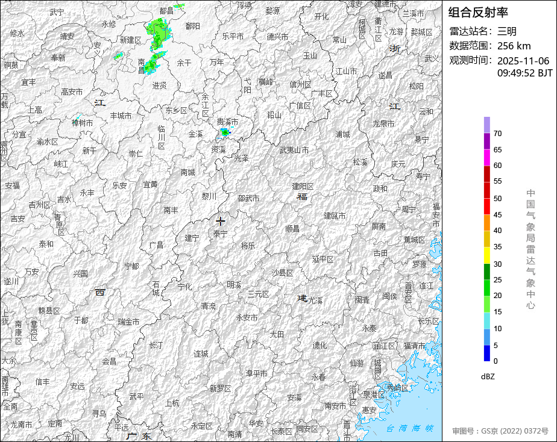Image resolution: width=557 pixels, height=442 pixels.
Task: Click the 武夷山市 map label
Action: 294,150
